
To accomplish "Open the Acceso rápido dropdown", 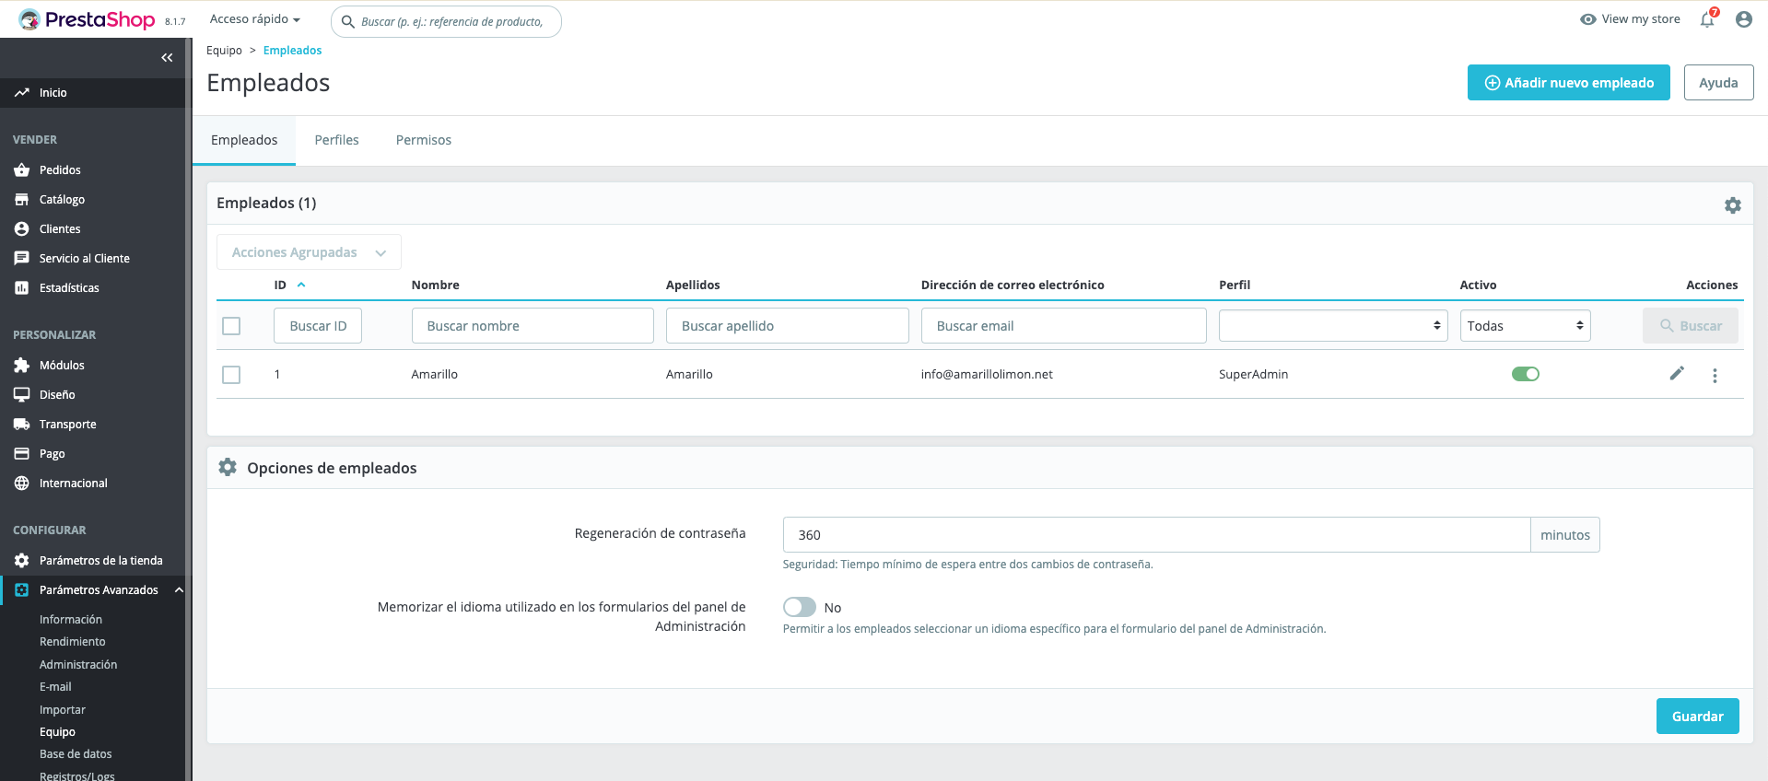I will [255, 19].
